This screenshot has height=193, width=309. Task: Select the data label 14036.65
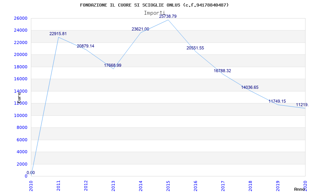pyautogui.click(x=250, y=88)
